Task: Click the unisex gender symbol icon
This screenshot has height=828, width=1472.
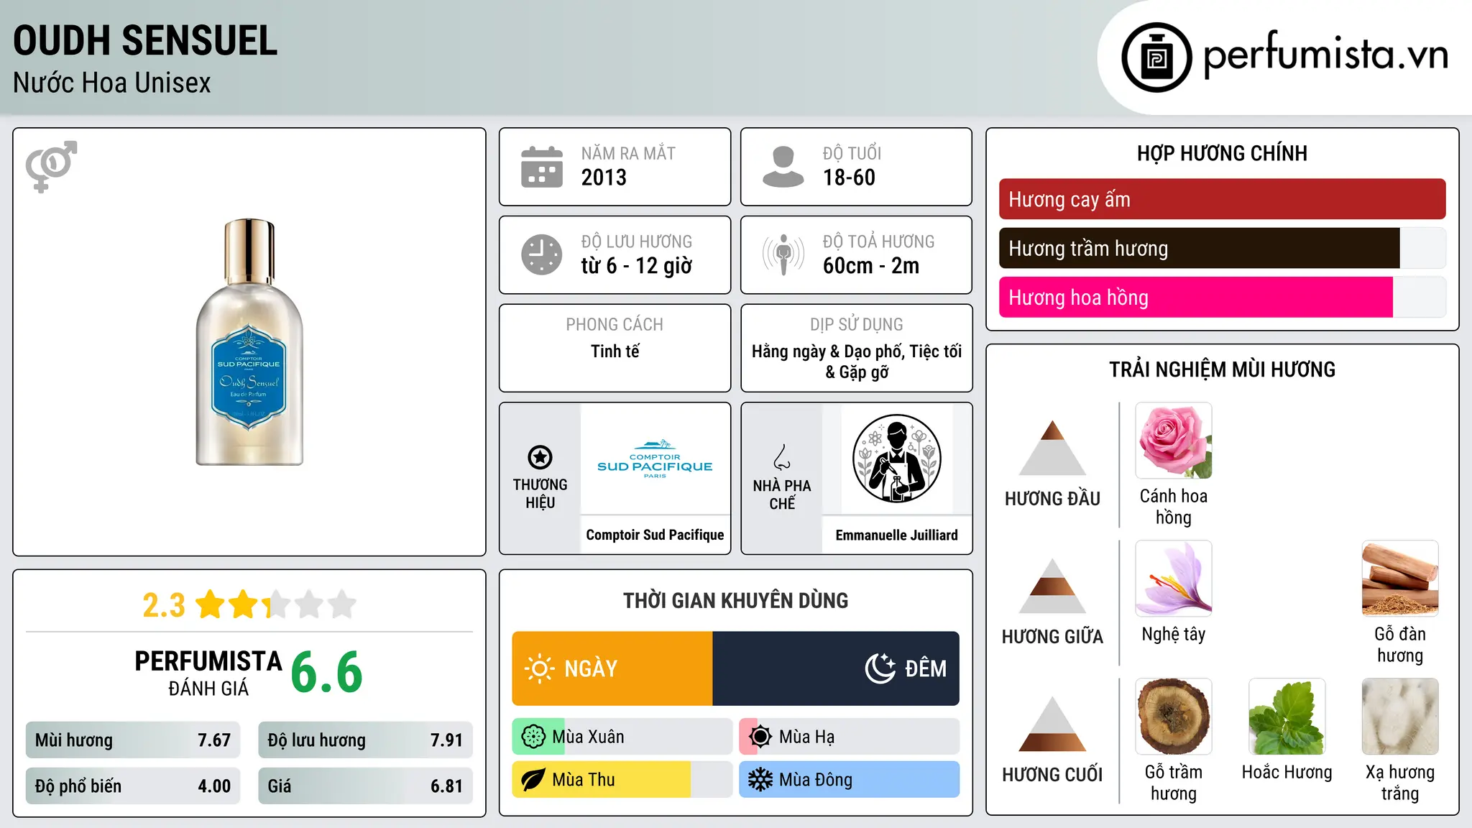Action: 51,166
